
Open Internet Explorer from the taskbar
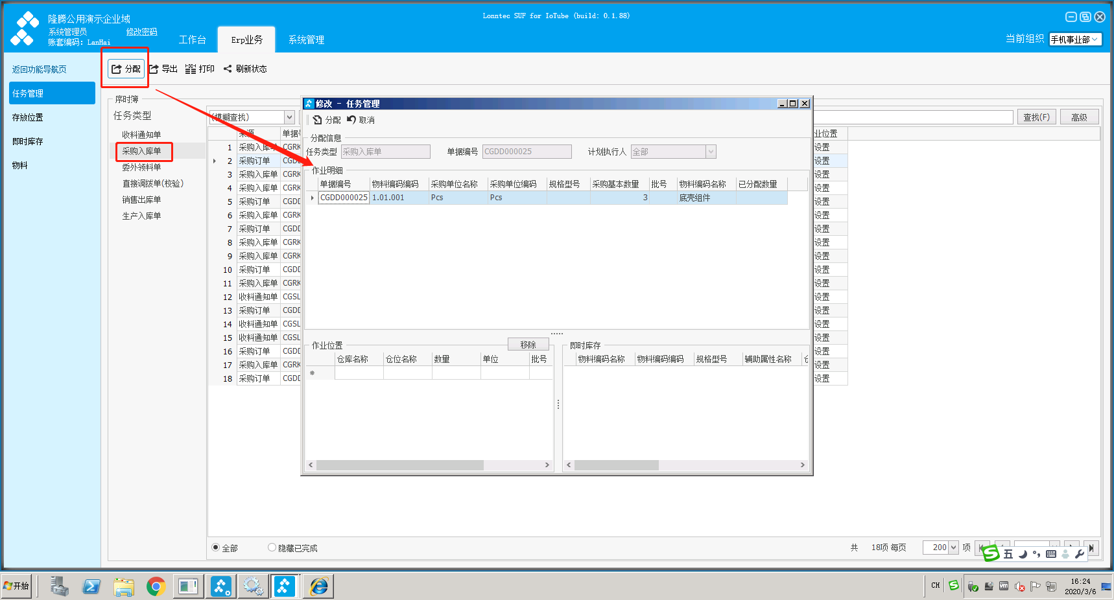[x=318, y=586]
